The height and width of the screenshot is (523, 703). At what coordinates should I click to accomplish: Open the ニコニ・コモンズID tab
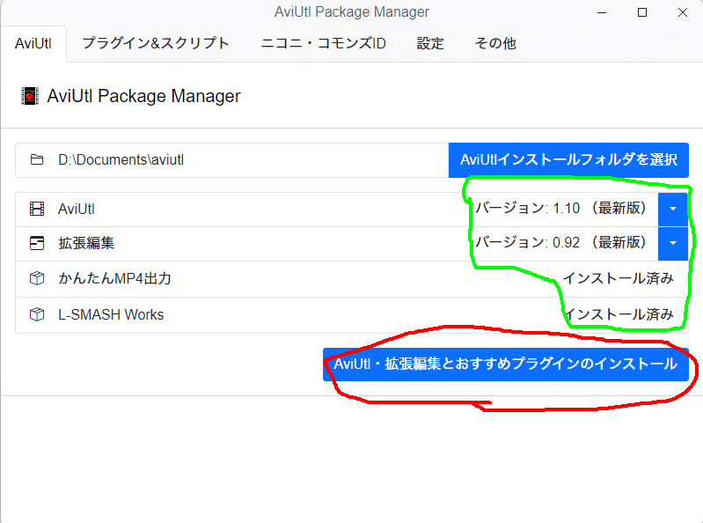pyautogui.click(x=323, y=43)
